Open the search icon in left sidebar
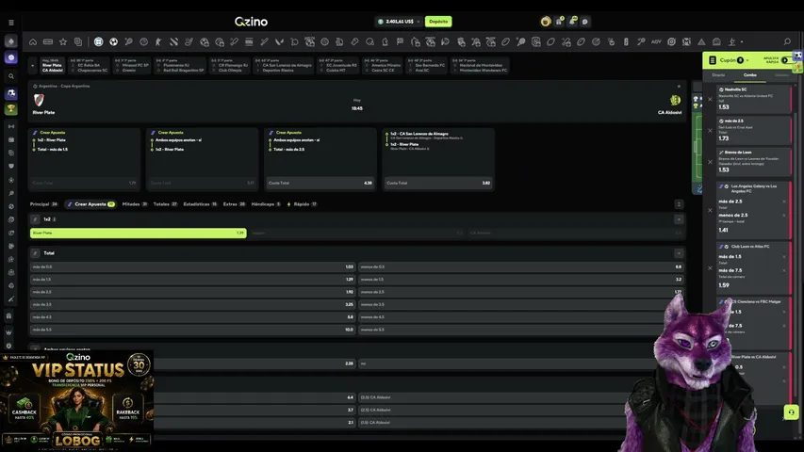This screenshot has width=804, height=452. (10, 76)
